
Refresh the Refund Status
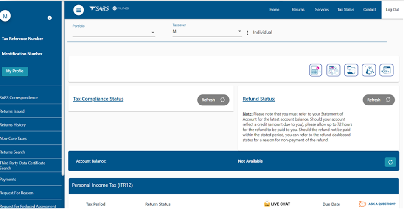(x=379, y=100)
